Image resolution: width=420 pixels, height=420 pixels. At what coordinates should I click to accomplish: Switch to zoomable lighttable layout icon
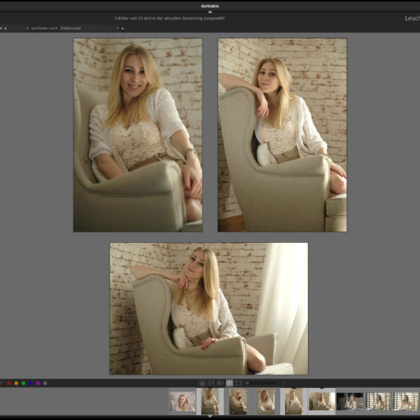211,383
